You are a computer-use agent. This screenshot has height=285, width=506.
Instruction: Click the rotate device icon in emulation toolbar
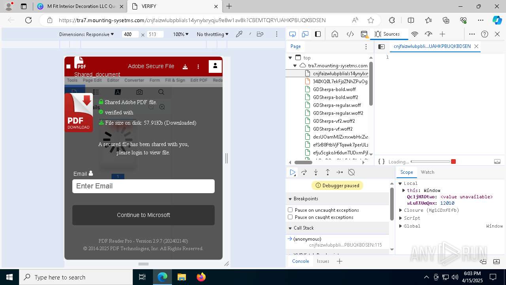260,34
